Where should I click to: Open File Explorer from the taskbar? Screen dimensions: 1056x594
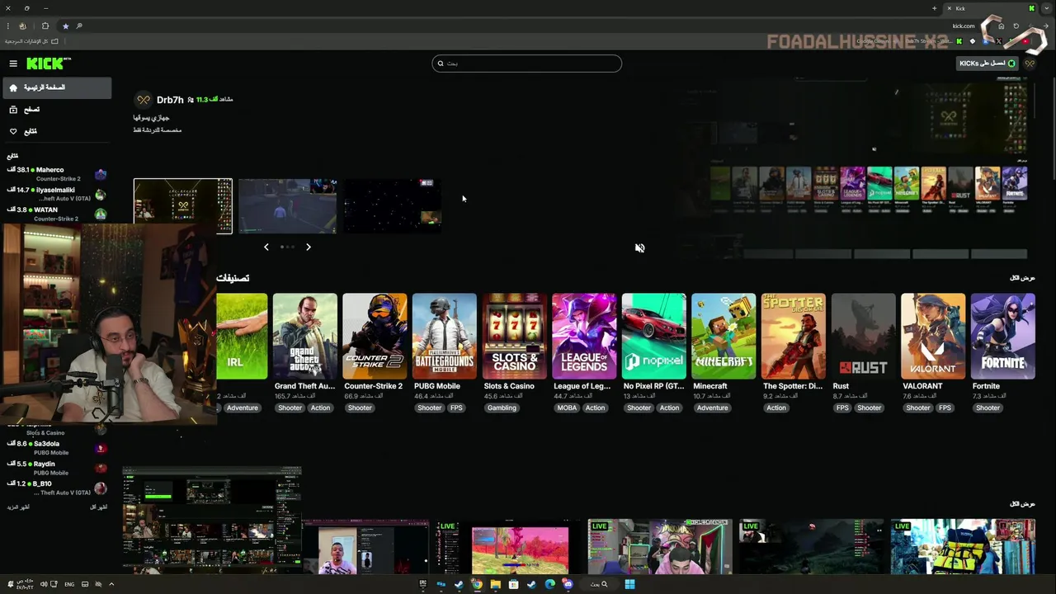tap(495, 584)
